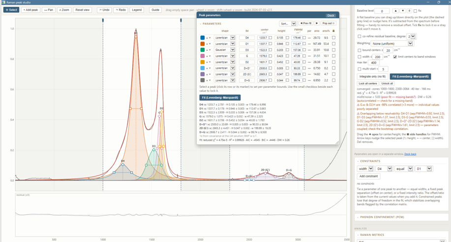Click the Lock all centers button

(367, 84)
